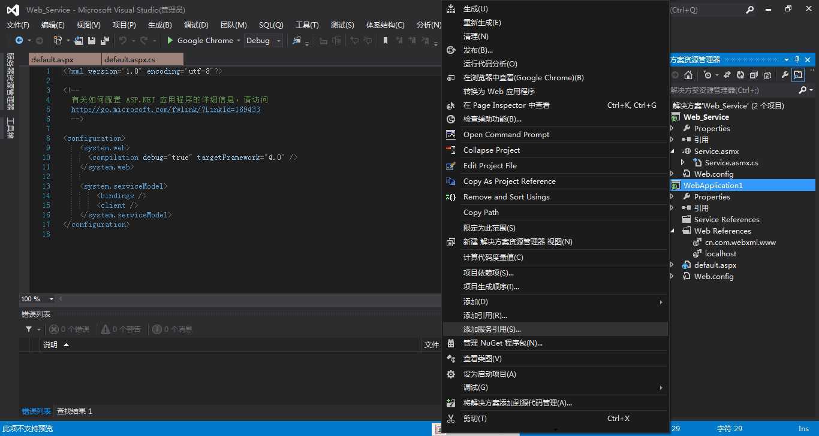The height and width of the screenshot is (436, 819).
Task: Collapse the Web References tree node
Action: point(672,231)
